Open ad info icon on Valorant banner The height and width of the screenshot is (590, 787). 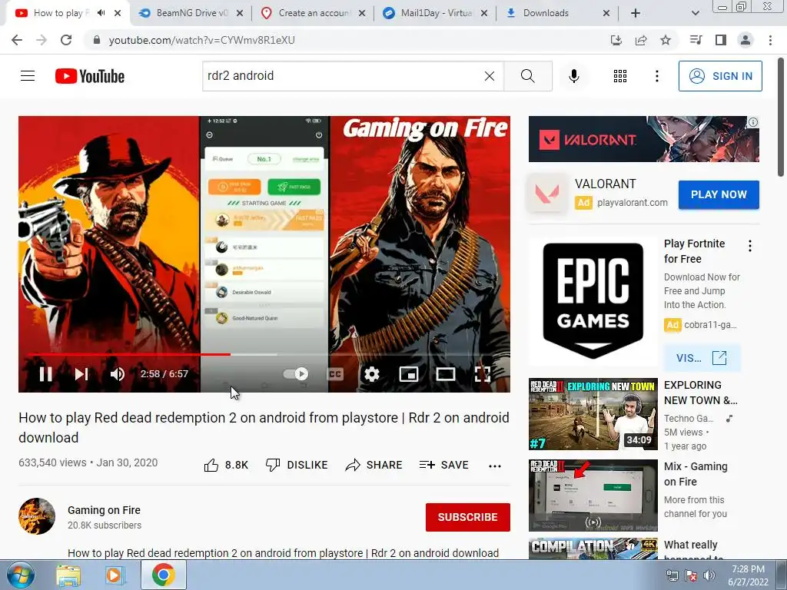coord(753,122)
